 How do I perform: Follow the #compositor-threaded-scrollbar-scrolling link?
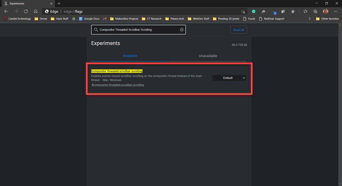click(118, 85)
